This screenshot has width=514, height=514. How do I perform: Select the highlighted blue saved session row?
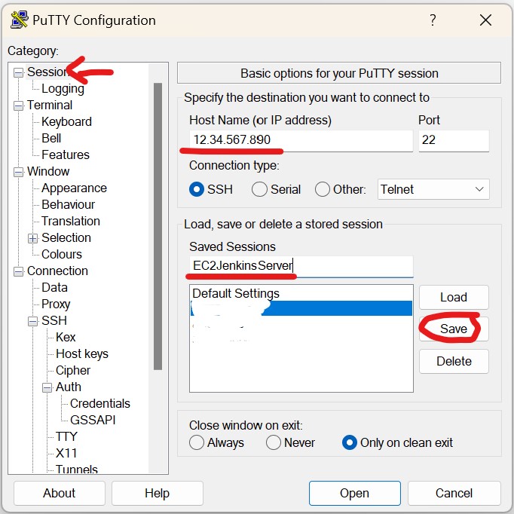[x=301, y=308]
